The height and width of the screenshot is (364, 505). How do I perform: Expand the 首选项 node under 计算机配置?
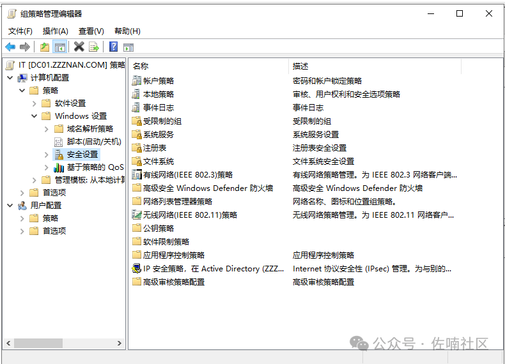click(x=22, y=193)
